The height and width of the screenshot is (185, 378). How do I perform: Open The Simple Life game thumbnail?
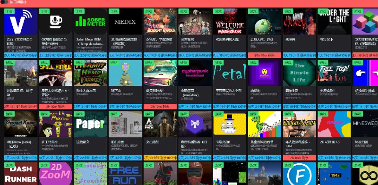pos(300,73)
